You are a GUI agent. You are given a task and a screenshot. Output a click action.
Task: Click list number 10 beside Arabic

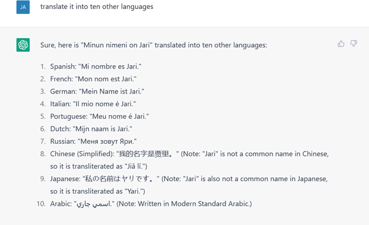[x=41, y=204]
